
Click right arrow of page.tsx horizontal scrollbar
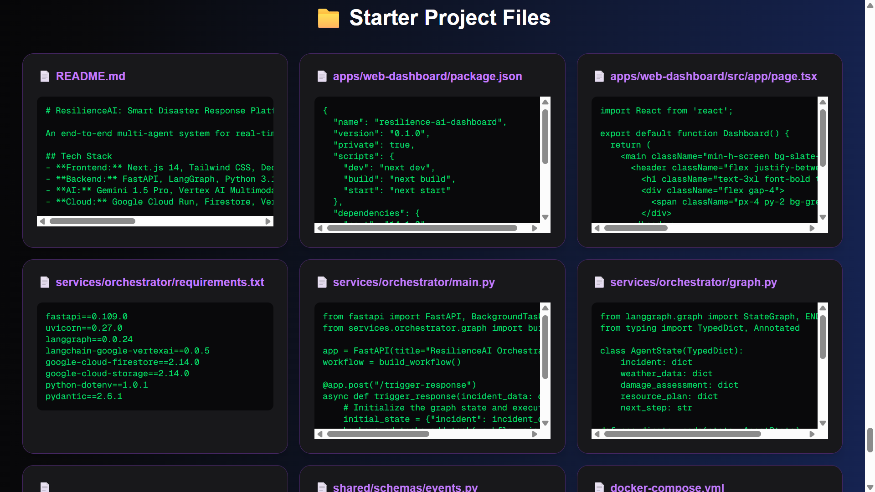coord(812,228)
